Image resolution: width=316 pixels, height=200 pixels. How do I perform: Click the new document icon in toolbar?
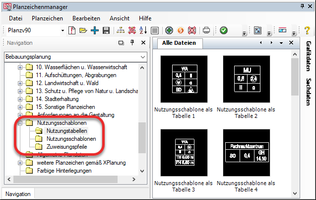72,31
